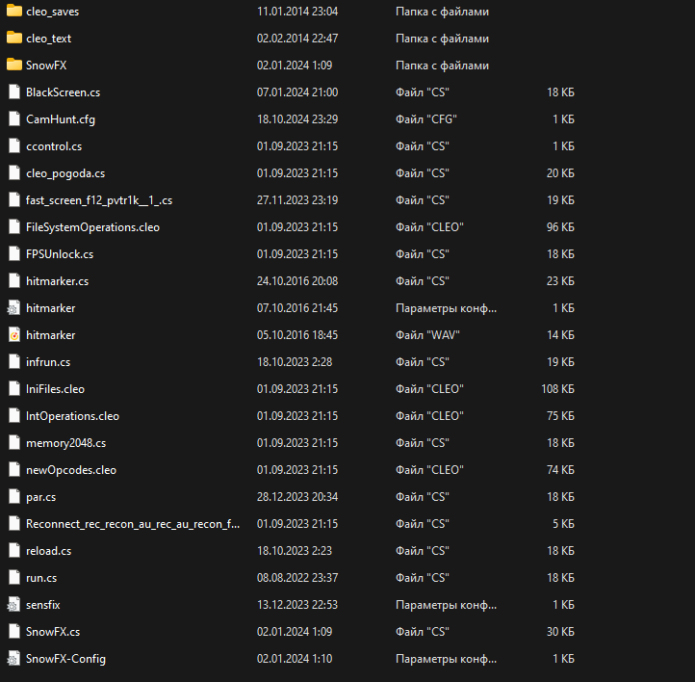695x682 pixels.
Task: Click the sensfix configuration file icon
Action: [13, 605]
